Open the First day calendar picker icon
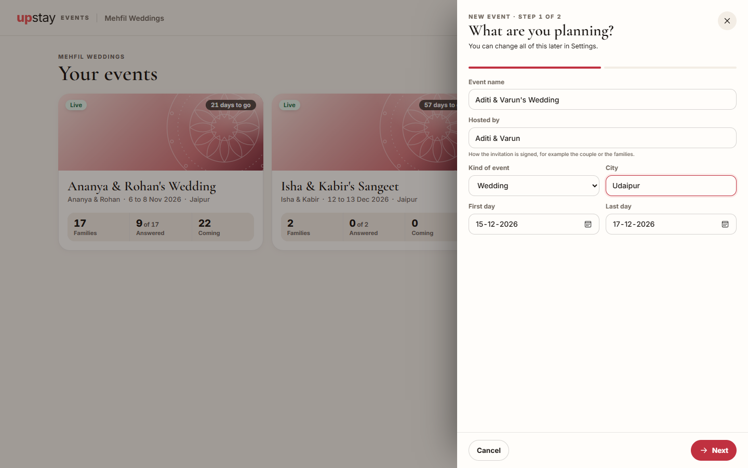 click(588, 224)
